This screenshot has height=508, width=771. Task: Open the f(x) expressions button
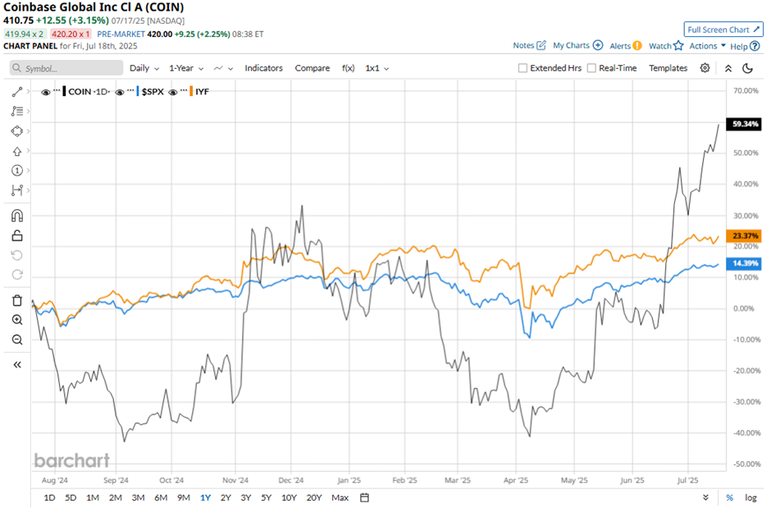pyautogui.click(x=348, y=68)
